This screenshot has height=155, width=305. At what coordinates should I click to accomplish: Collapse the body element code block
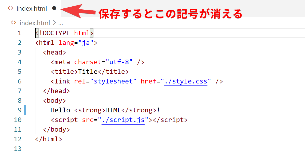point(29,100)
